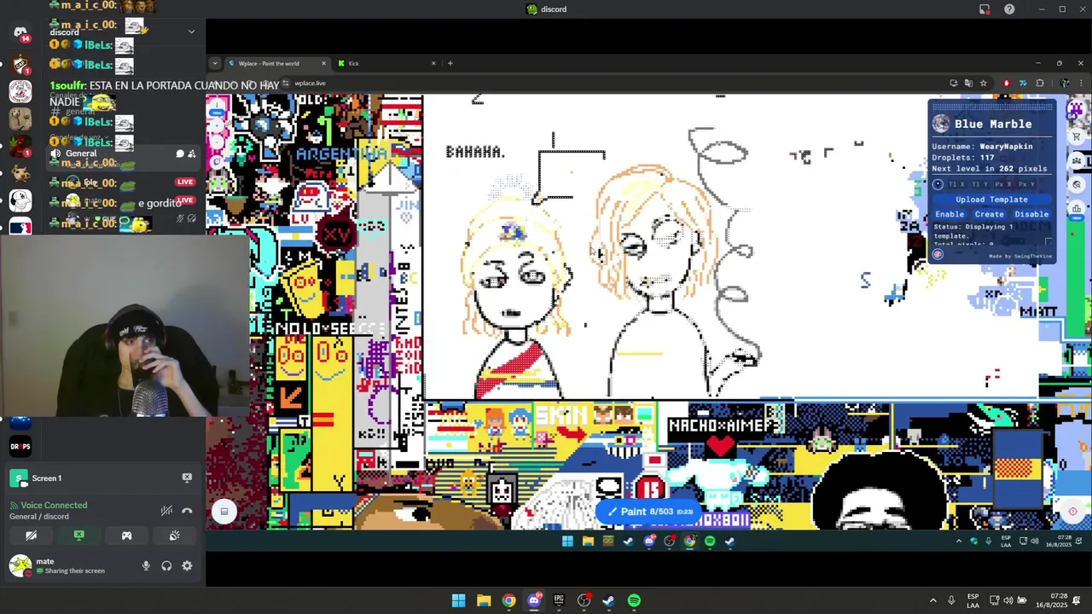Viewport: 1092px width, 614px height.
Task: Stop streaming icon beside Screen 1
Action: click(187, 478)
